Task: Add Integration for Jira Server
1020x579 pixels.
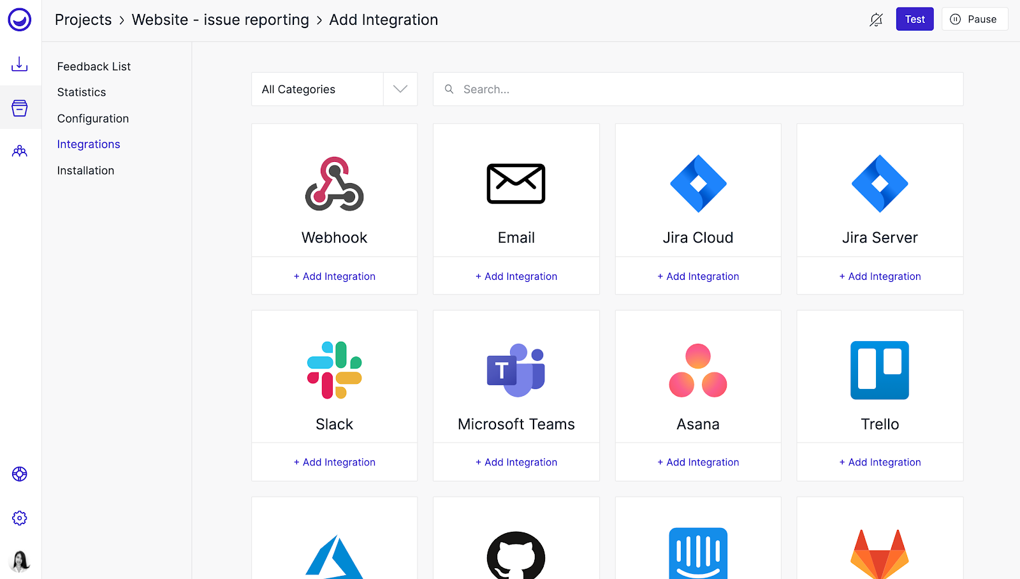Action: click(880, 276)
